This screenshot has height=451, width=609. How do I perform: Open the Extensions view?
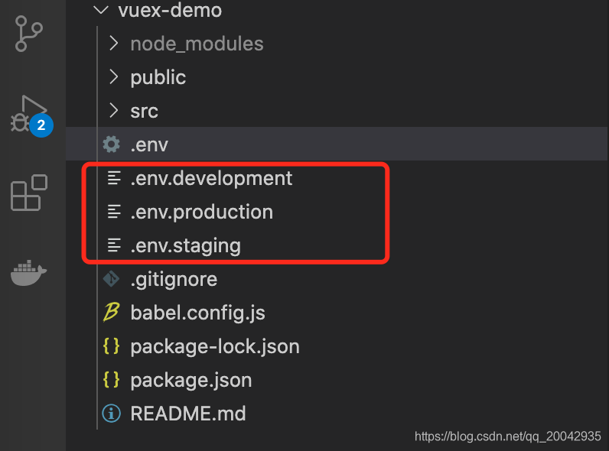click(29, 193)
